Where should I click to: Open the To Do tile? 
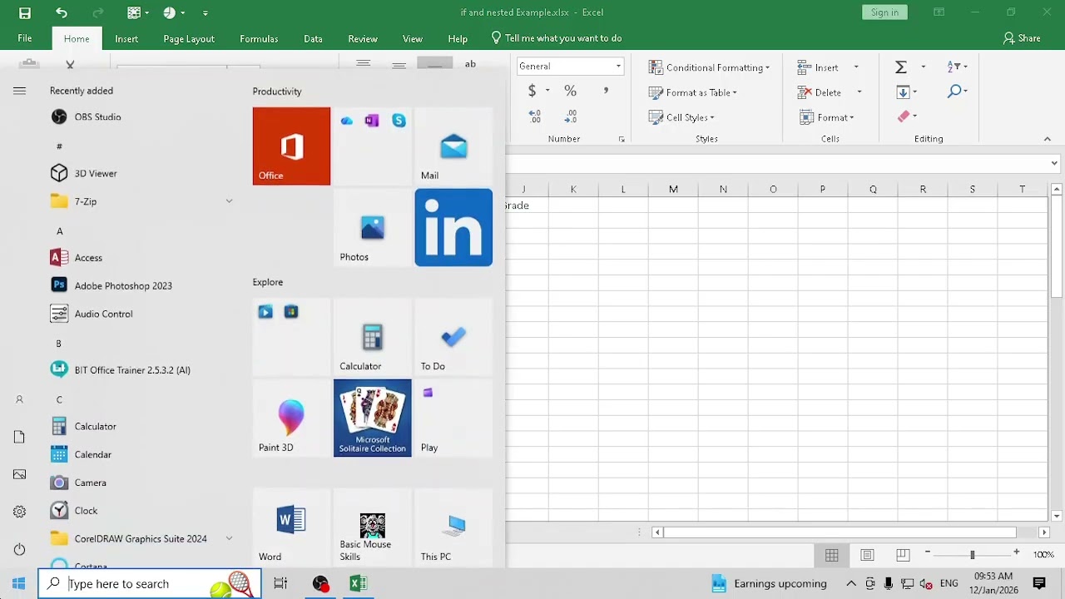pyautogui.click(x=453, y=337)
